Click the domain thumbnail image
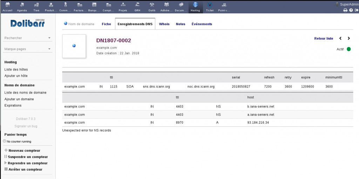 tap(74, 46)
